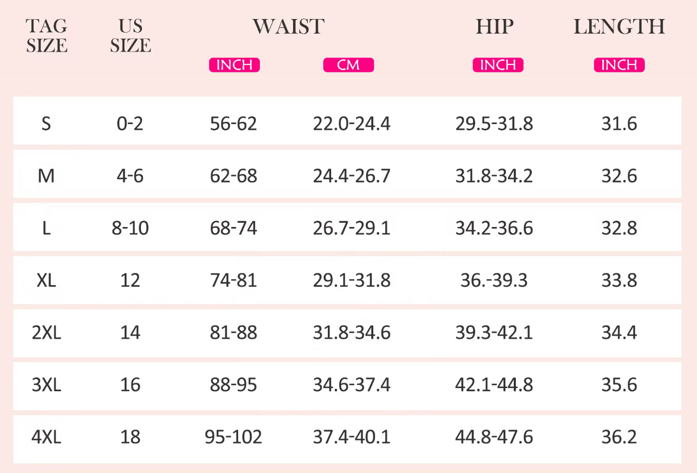Select length value 36.2 in 4XL row
This screenshot has width=697, height=473.
[x=619, y=437]
